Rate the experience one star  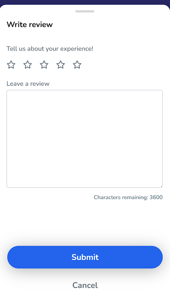tap(11, 65)
